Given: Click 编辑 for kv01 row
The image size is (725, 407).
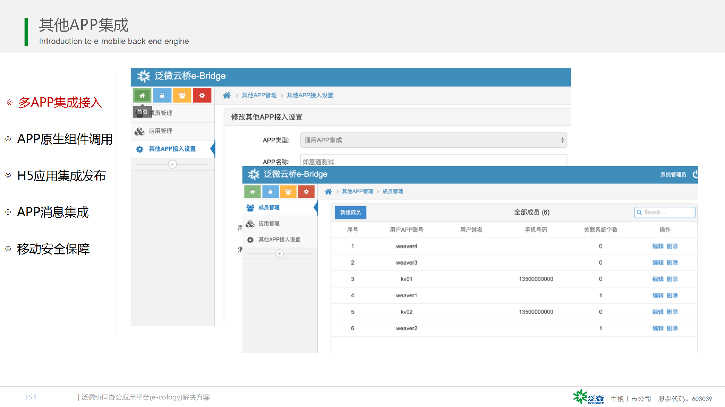Looking at the screenshot, I should tap(658, 279).
